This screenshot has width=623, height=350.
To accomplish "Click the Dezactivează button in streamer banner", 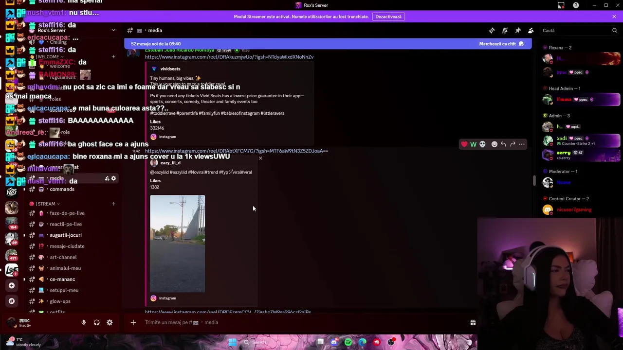I will 388,17.
